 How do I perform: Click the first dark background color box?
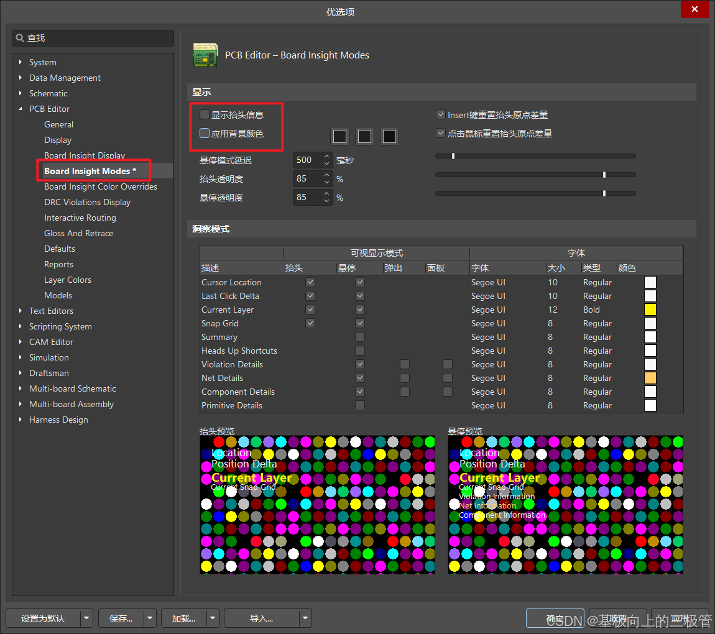(339, 136)
